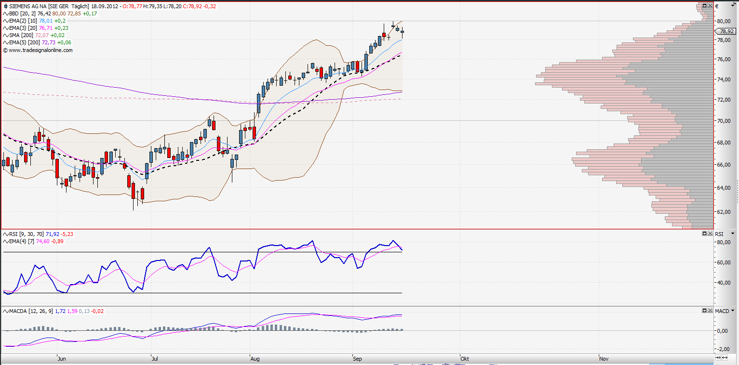Close the RSI indicator pane
This screenshot has height=365, width=739.
[x=710, y=233]
